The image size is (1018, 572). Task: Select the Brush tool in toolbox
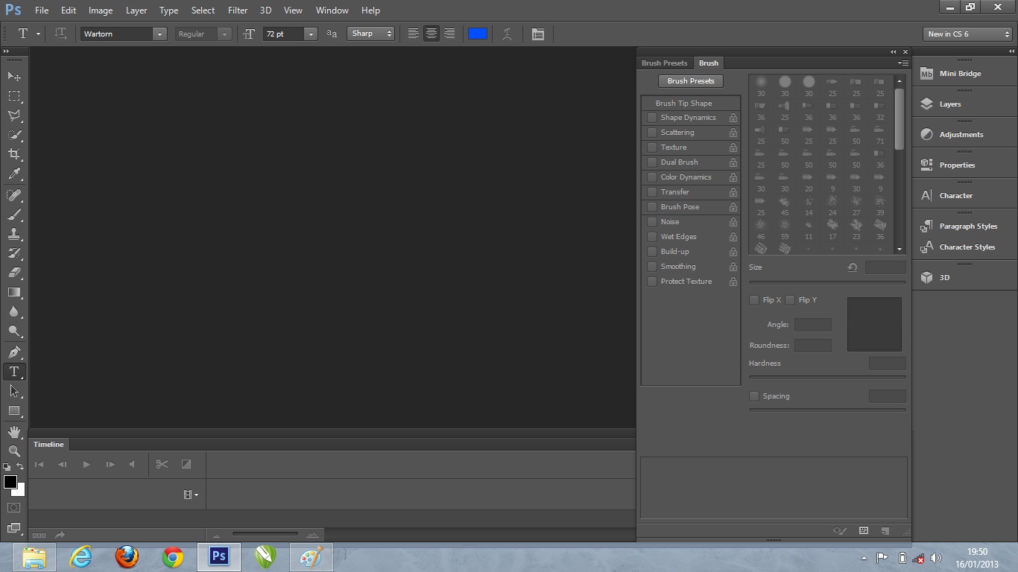(x=14, y=214)
